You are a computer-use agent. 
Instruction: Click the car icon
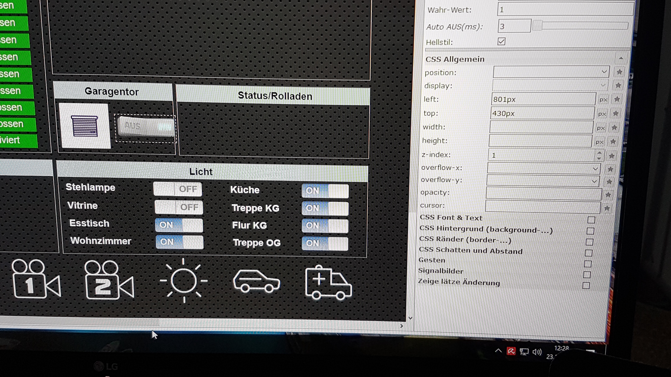256,281
